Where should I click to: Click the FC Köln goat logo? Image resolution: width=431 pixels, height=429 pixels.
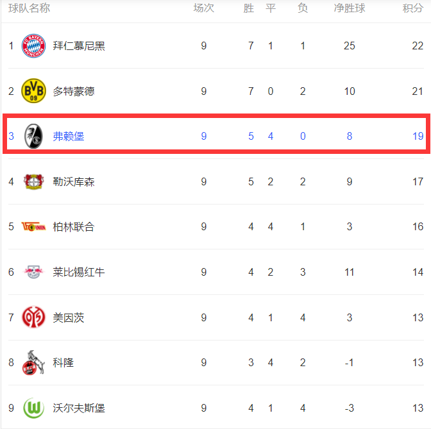[x=33, y=362]
